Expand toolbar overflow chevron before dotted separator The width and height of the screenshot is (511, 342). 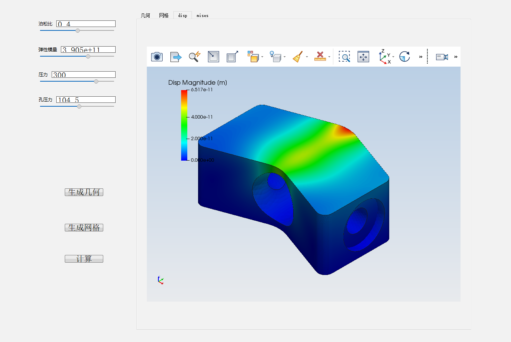[421, 57]
